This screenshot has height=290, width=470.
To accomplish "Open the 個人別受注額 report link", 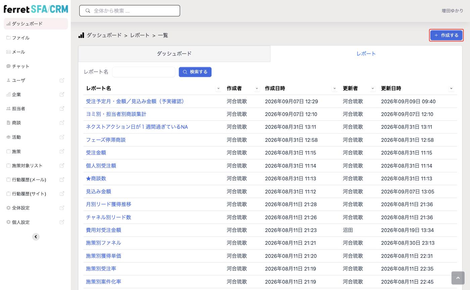I will pos(101,166).
